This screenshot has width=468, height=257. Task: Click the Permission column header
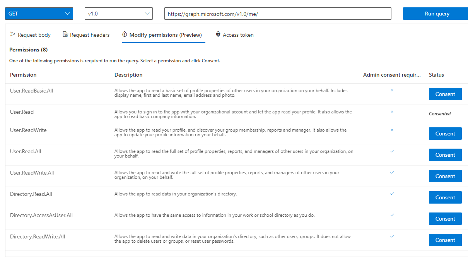[23, 75]
